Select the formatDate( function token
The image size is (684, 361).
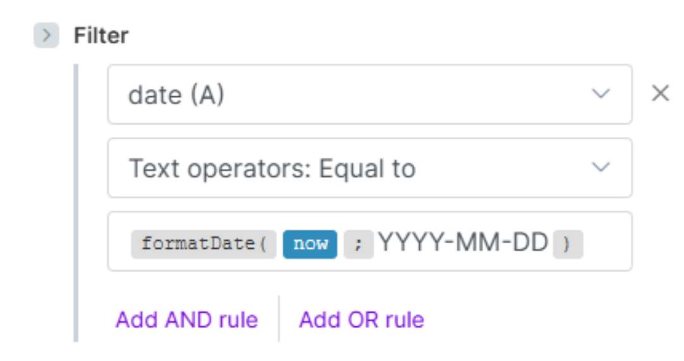tap(204, 244)
